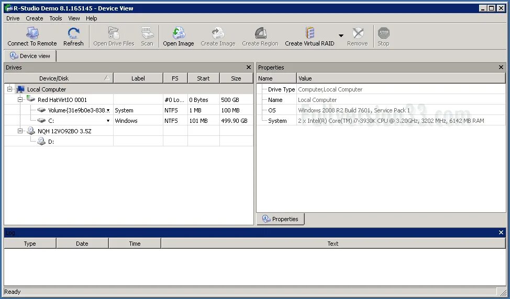510x299 pixels.
Task: Click the Windows 2008 R2 Build 7601 value
Action: (x=354, y=110)
